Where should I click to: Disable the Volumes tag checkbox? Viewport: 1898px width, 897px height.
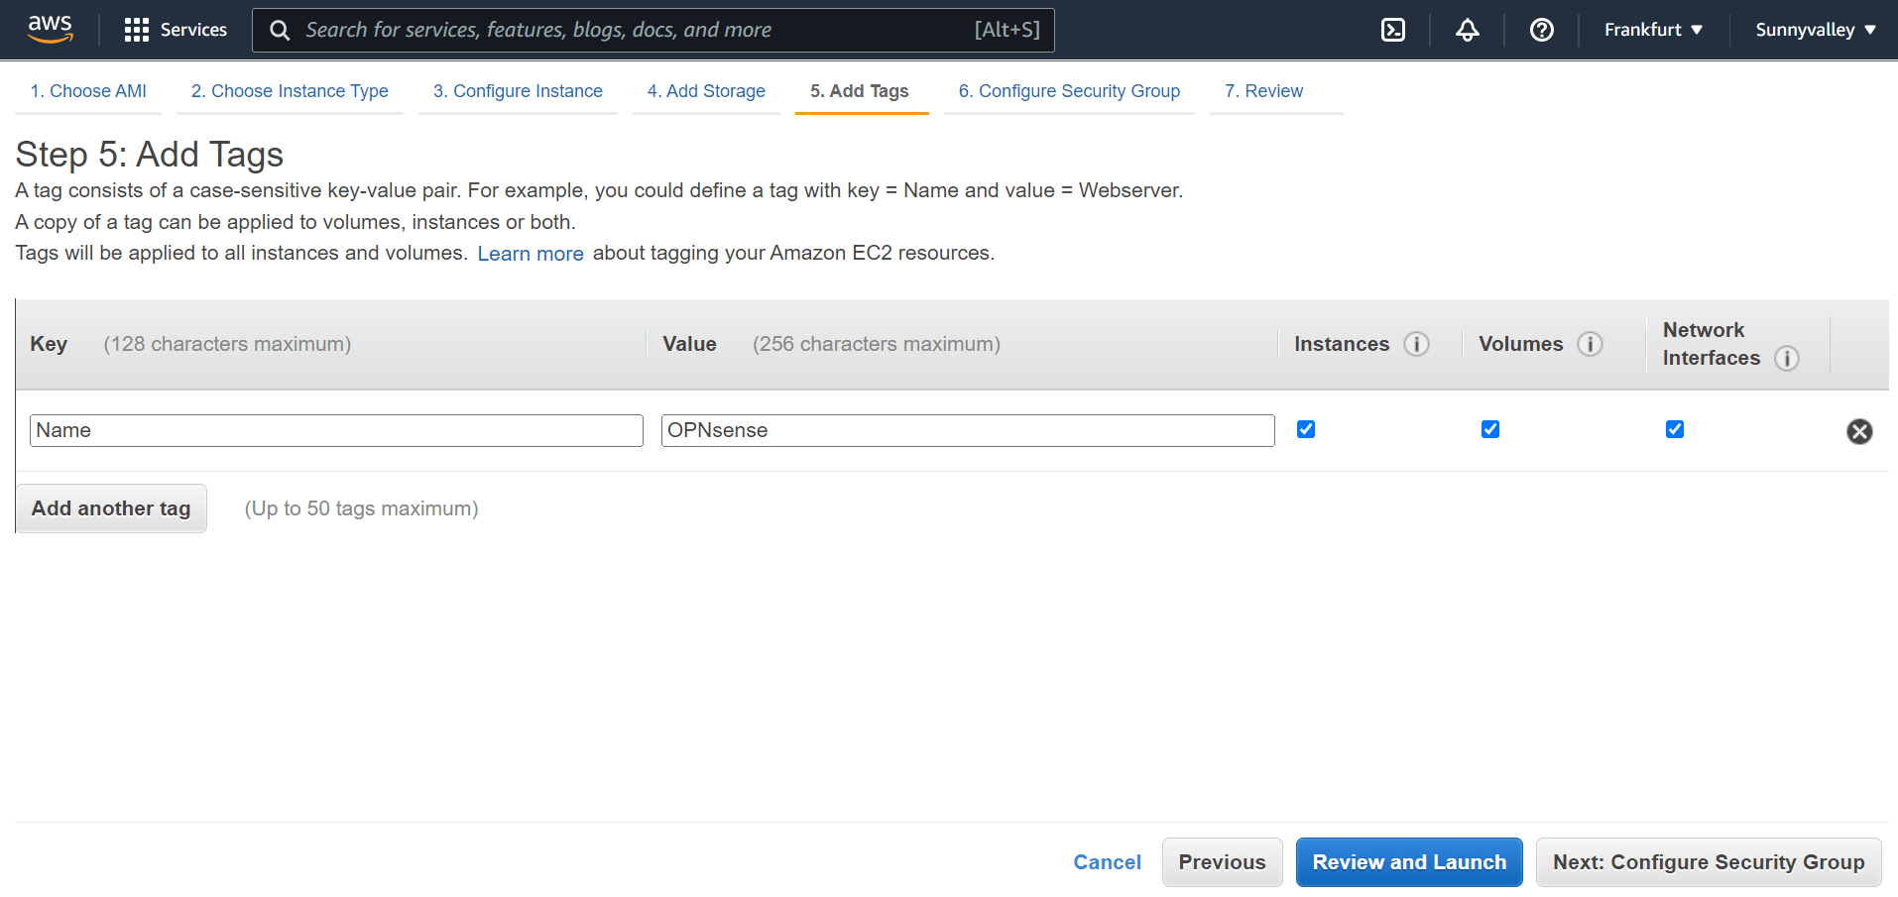1489,429
